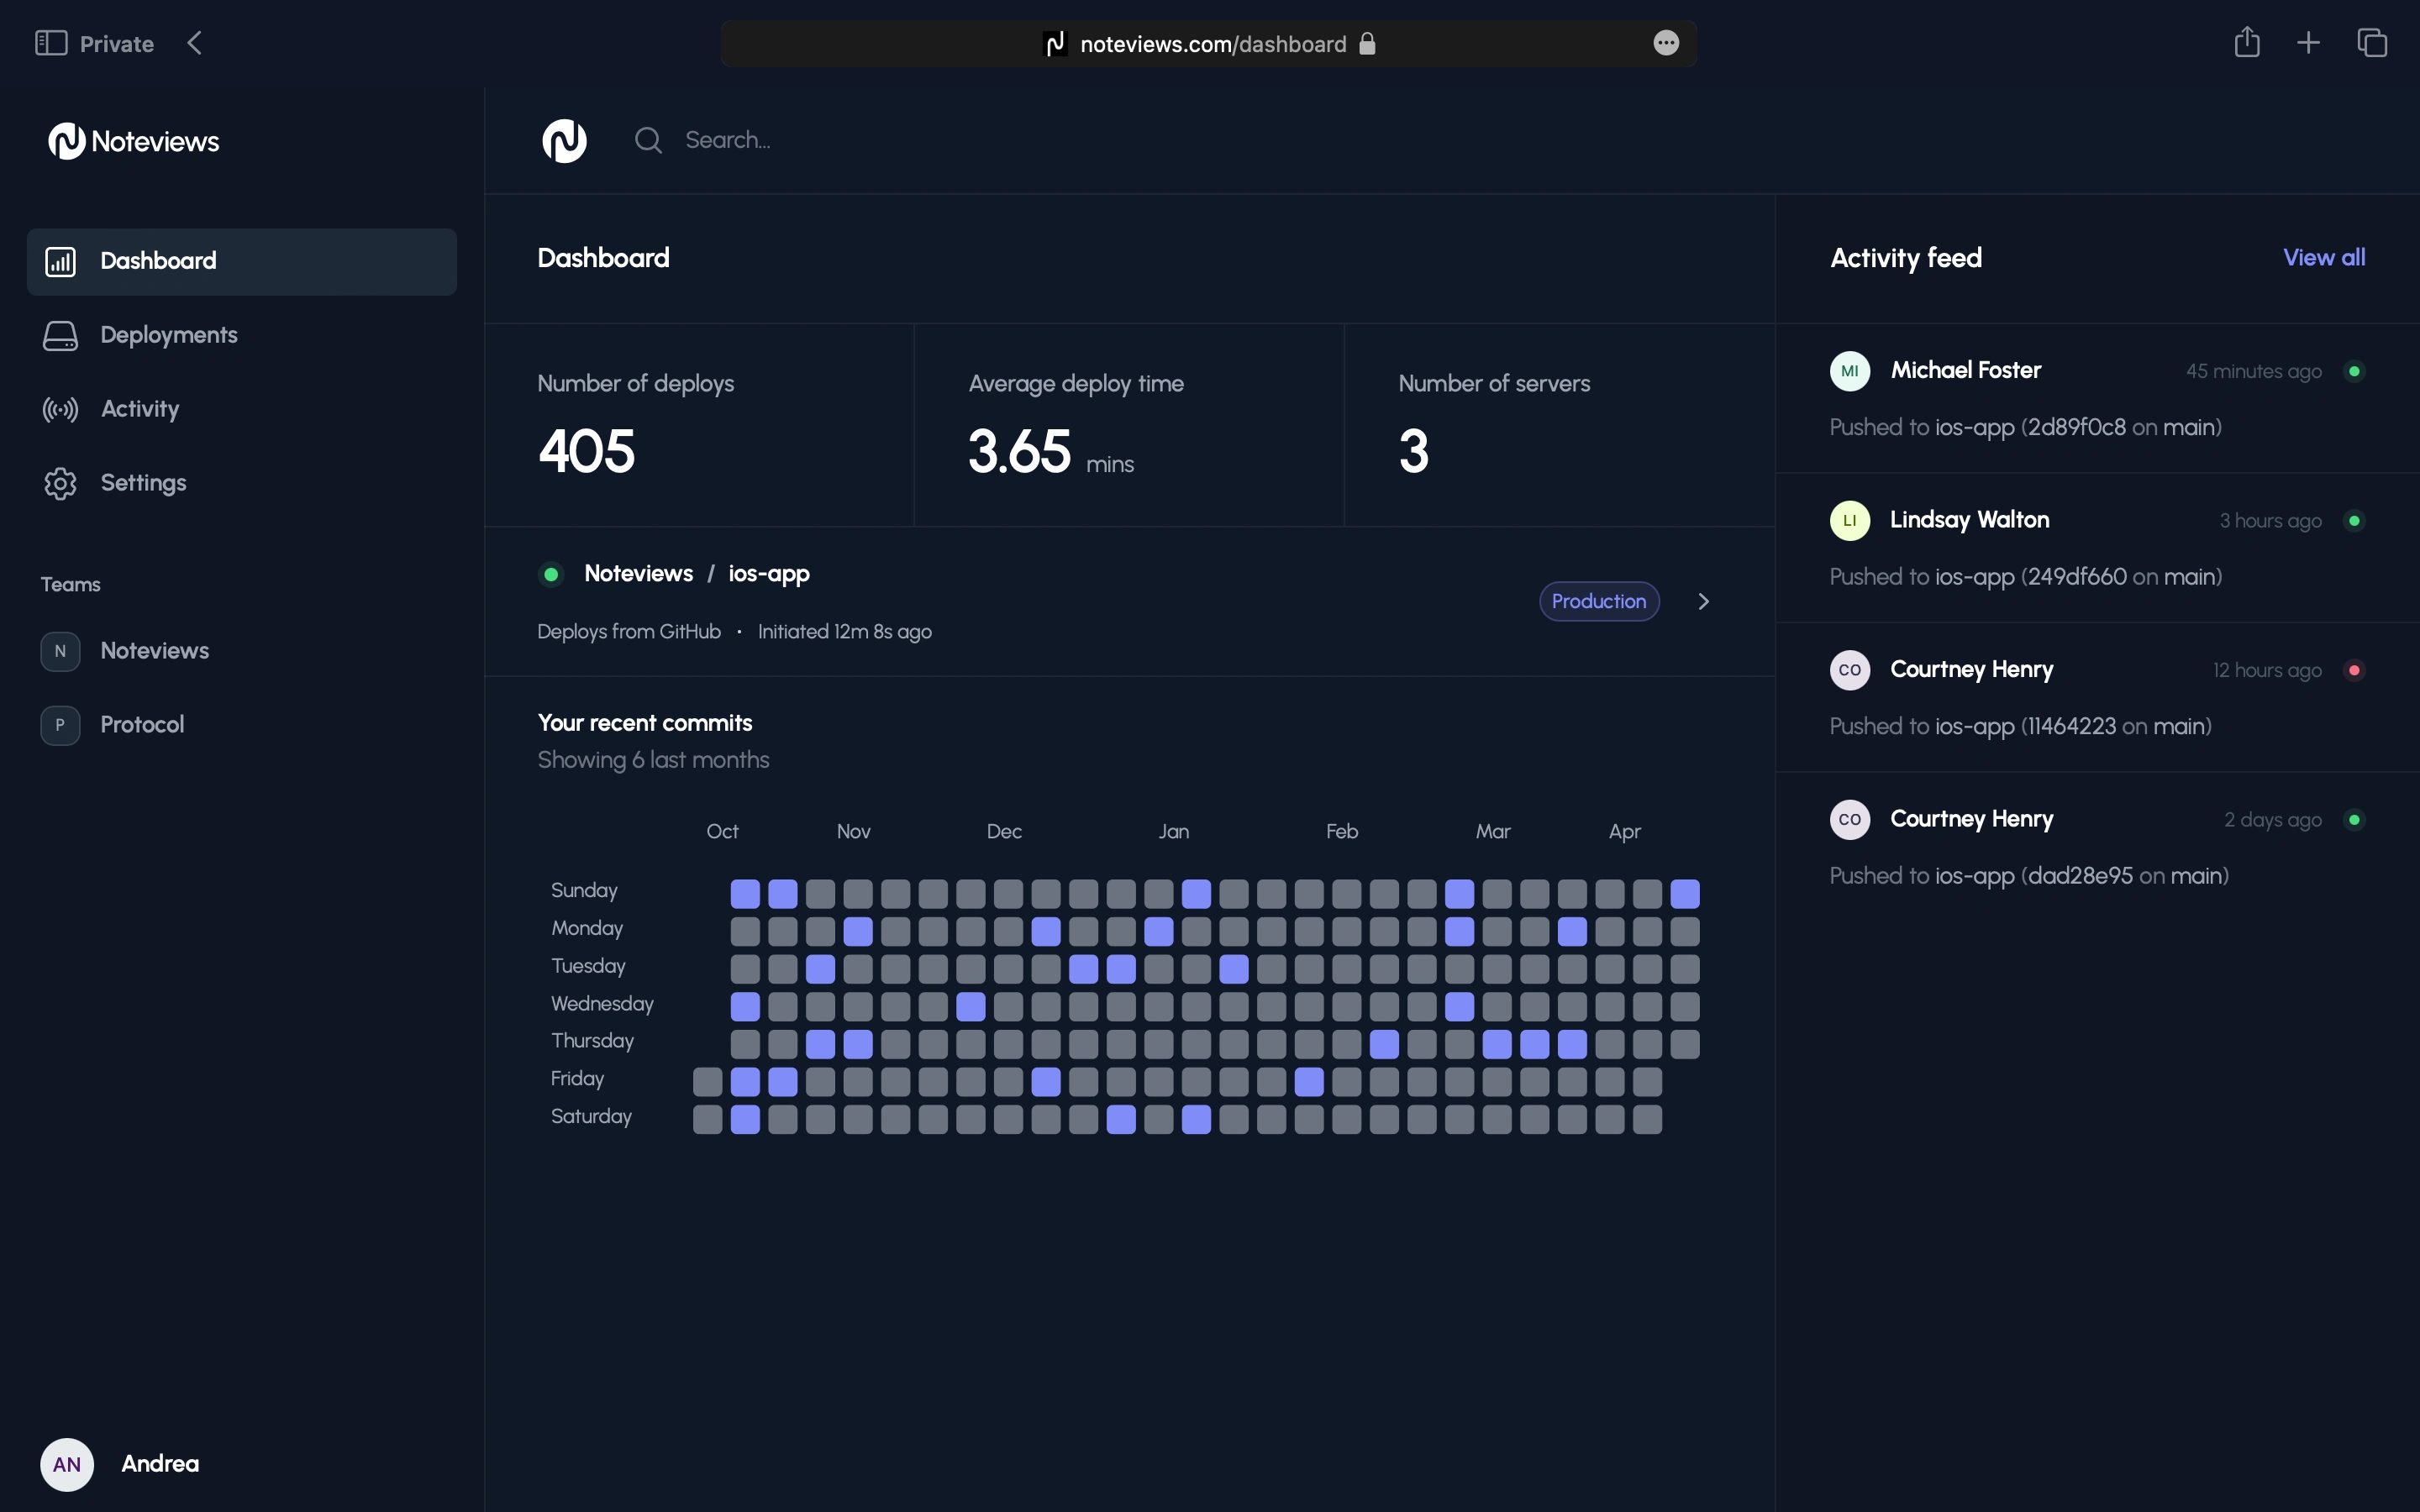The height and width of the screenshot is (1512, 2420).
Task: Click the search magnifier icon
Action: tap(648, 140)
